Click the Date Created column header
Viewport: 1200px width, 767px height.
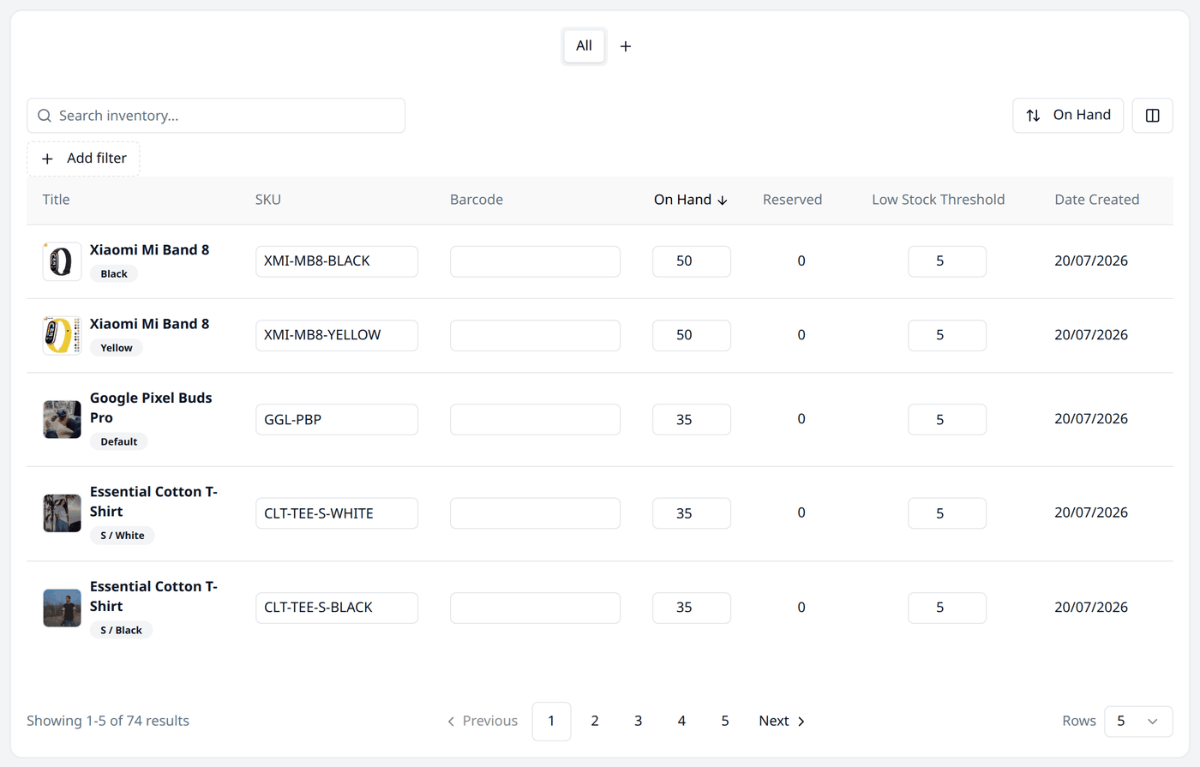coord(1097,200)
